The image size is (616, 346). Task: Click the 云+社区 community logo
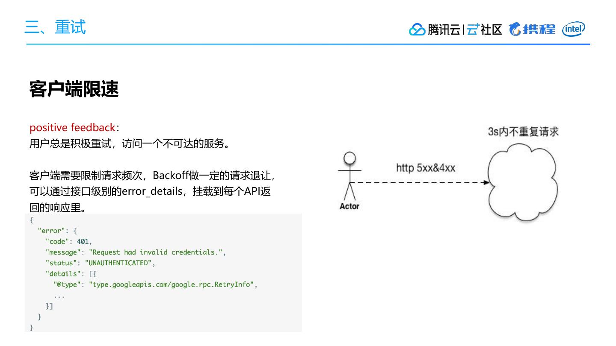(484, 29)
